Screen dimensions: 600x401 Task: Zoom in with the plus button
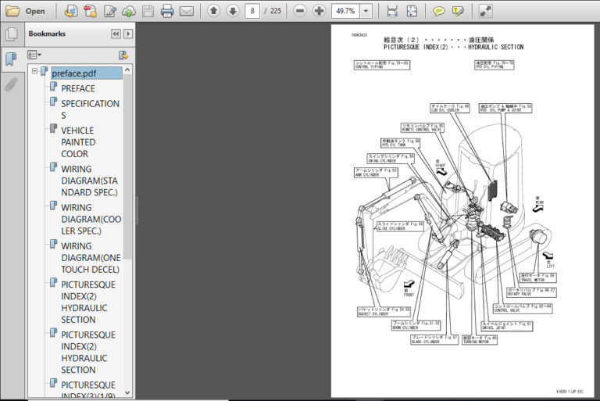coord(319,11)
